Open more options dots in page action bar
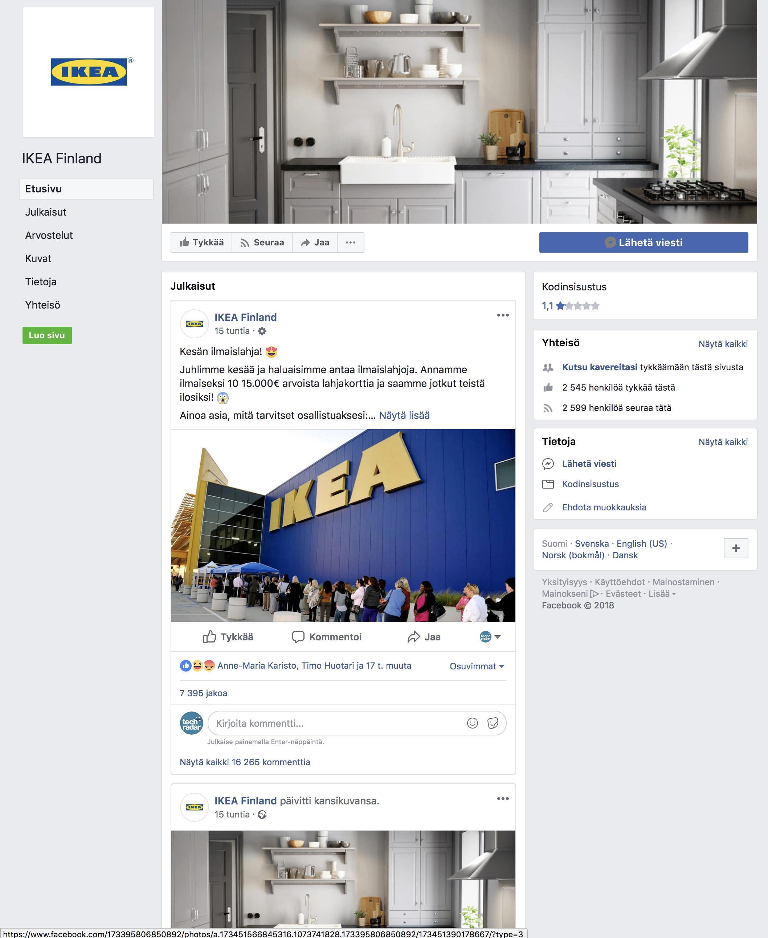Viewport: 768px width, 938px height. tap(350, 242)
